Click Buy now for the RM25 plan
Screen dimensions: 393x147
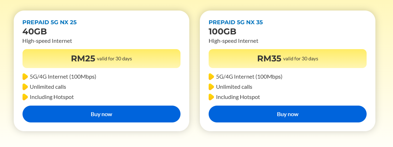[101, 114]
